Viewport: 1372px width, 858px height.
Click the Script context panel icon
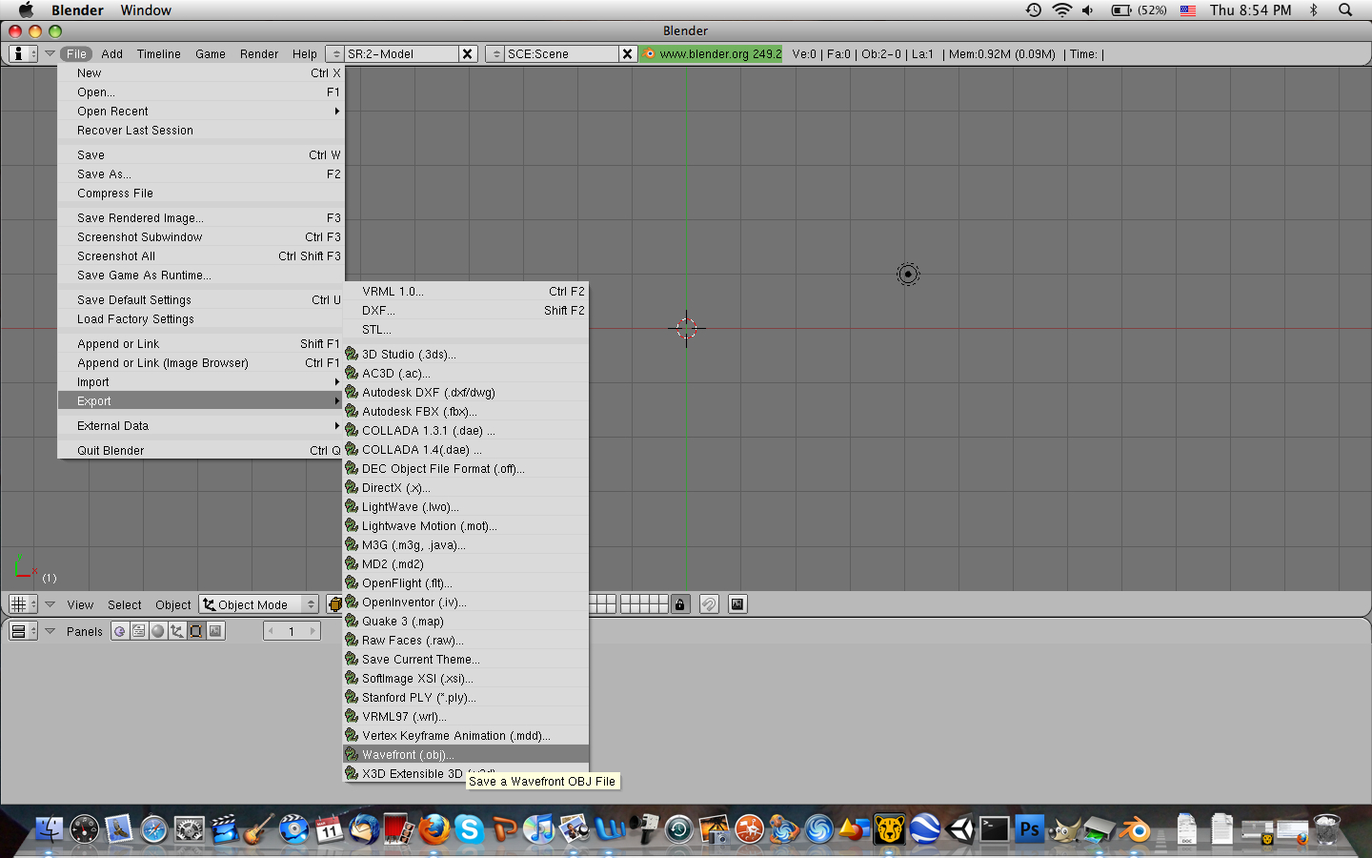(x=139, y=631)
